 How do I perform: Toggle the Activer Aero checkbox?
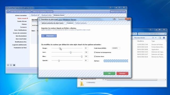(x=95, y=56)
